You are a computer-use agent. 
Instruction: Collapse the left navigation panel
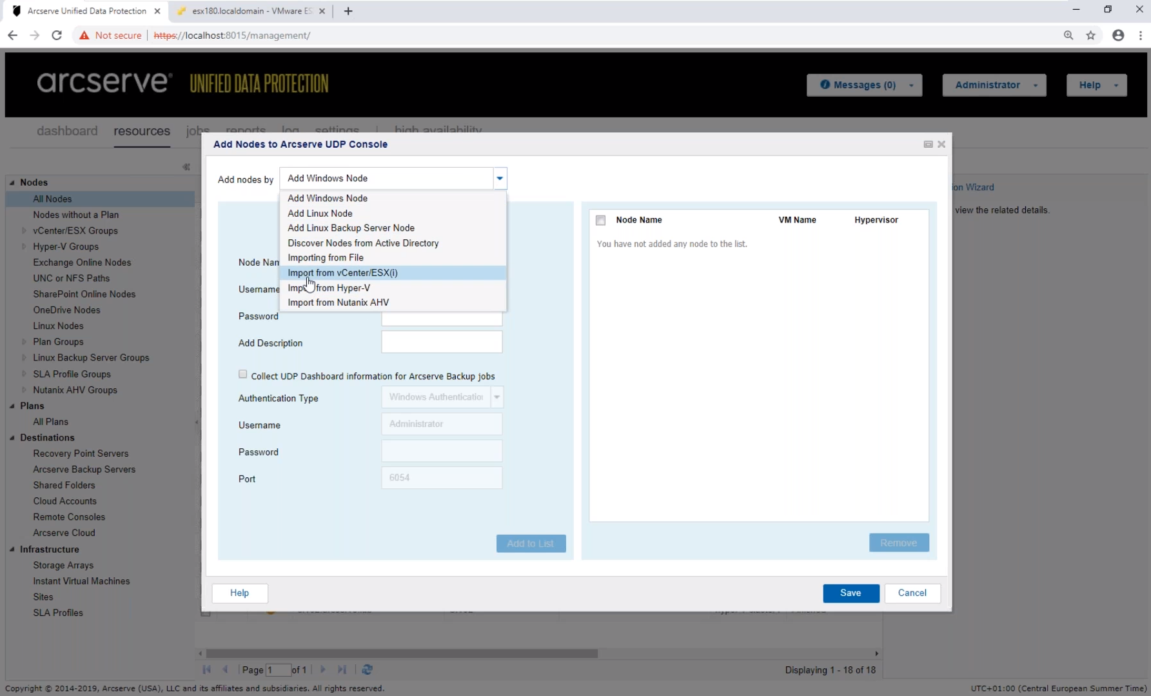tap(186, 167)
